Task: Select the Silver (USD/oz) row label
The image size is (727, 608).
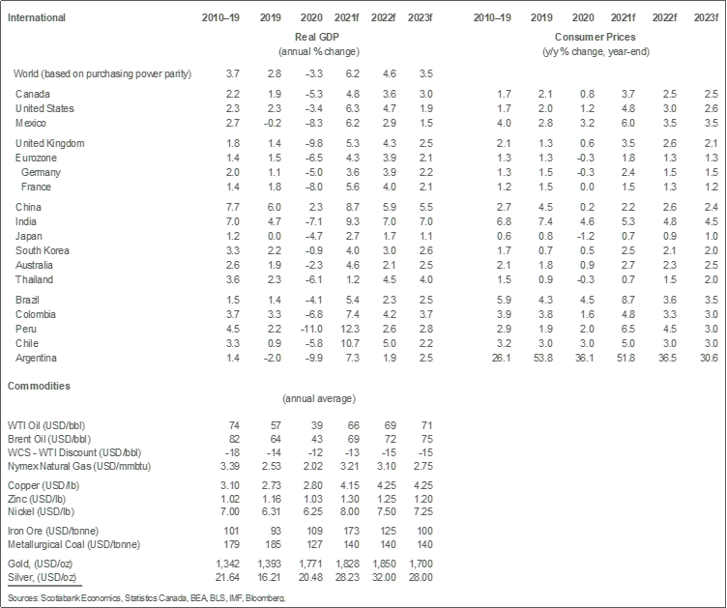Action: point(44,576)
